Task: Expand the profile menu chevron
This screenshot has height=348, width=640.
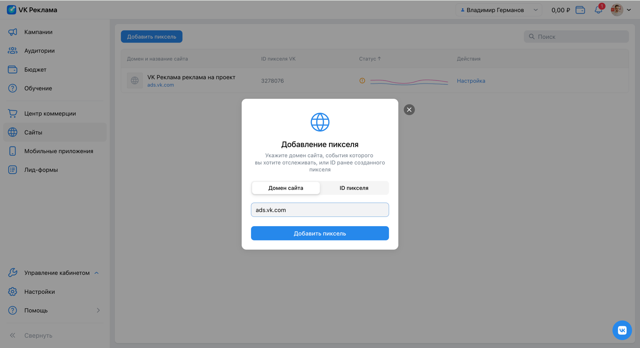Action: (629, 10)
